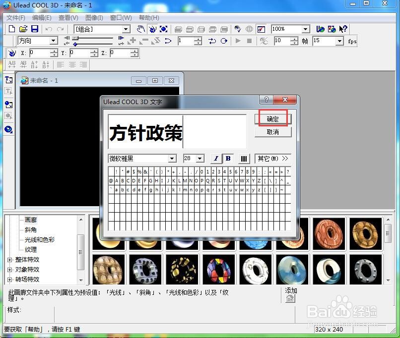Click the timeline frame slider thumb
400x338 pixels.
75,38
